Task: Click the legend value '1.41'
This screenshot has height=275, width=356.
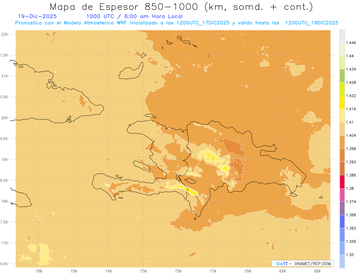Action: pyautogui.click(x=350, y=122)
